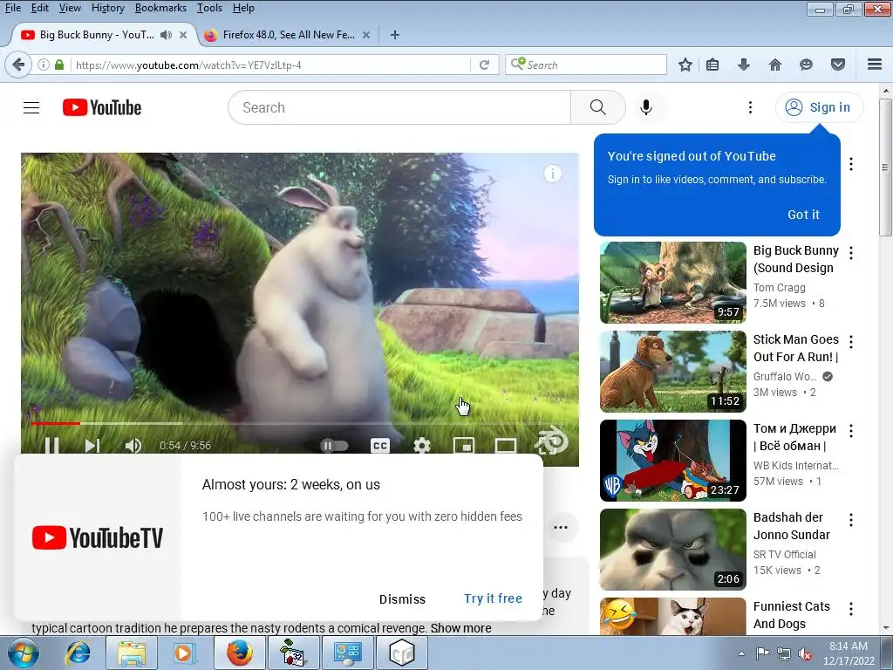
Task: Open the File menu
Action: point(12,8)
